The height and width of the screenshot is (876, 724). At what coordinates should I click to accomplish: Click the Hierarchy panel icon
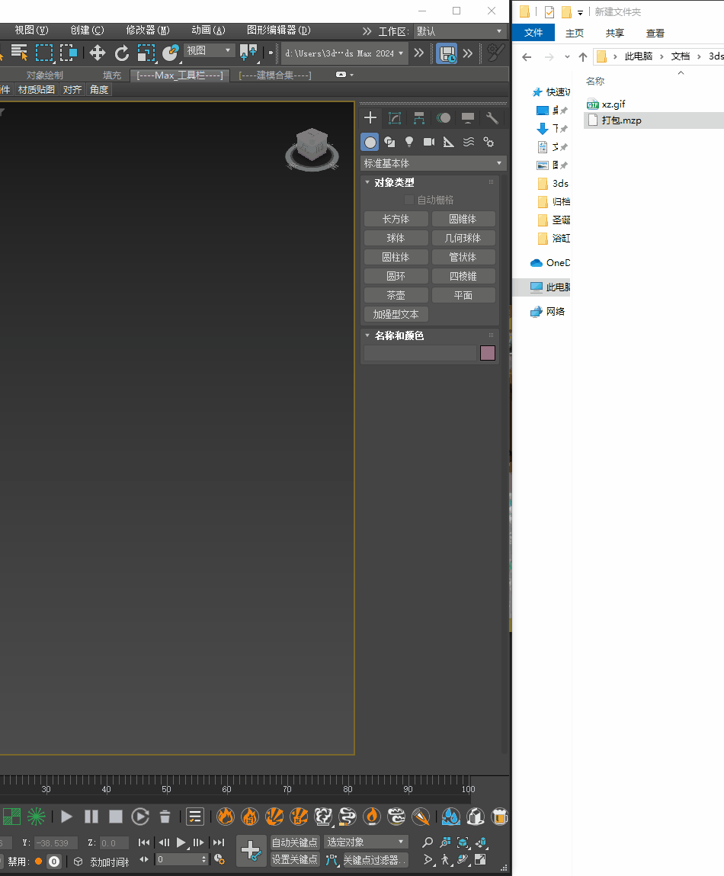point(419,118)
